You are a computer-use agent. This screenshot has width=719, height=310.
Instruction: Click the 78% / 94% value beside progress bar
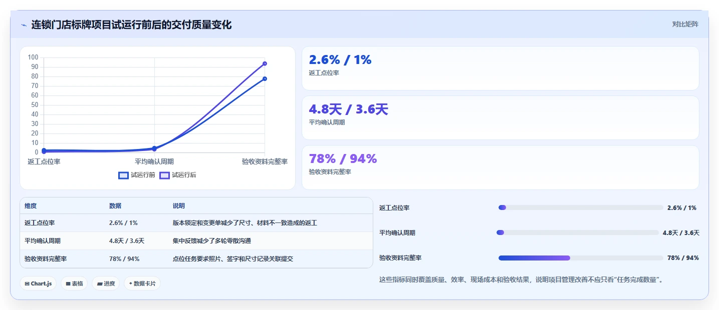(x=683, y=258)
